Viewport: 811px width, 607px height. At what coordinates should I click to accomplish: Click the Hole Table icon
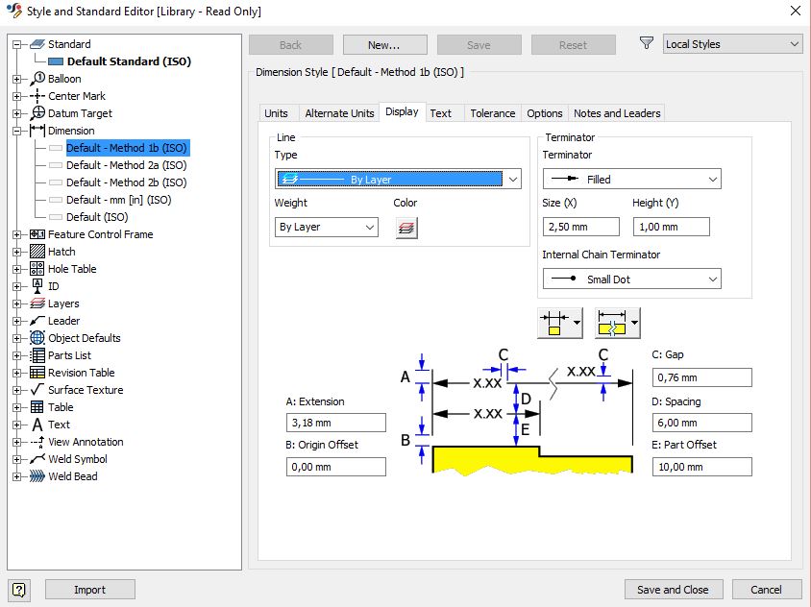click(x=37, y=269)
